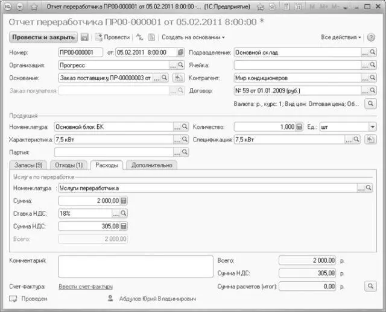Switch to the Отходы (1) tab
The width and height of the screenshot is (386, 312).
click(x=69, y=165)
